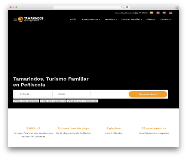
Task: Open the Webcam link in top bar
Action: [129, 13]
